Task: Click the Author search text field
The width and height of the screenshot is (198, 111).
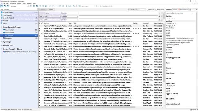Action: point(118,13)
